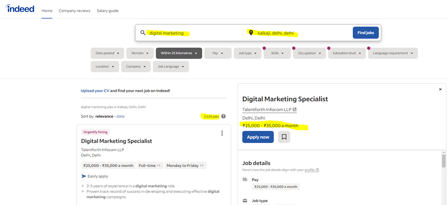448x205 pixels.
Task: Go to the Home tab
Action: click(x=47, y=11)
